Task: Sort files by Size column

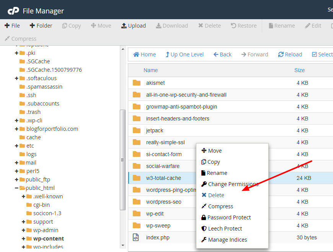Action: pos(299,70)
